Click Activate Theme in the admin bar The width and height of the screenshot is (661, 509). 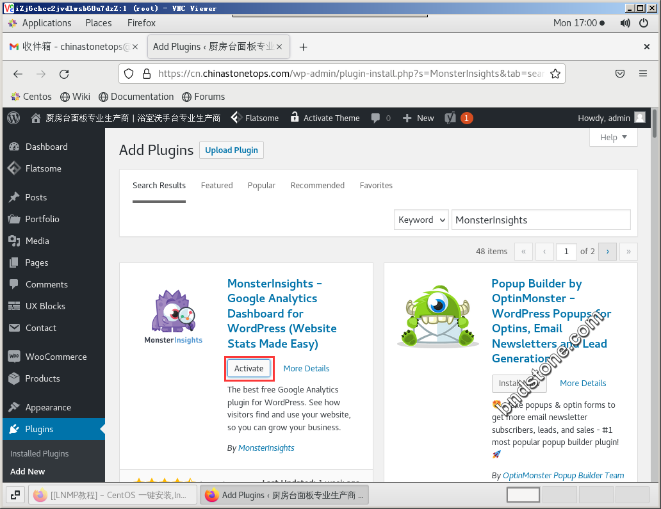[x=325, y=118]
